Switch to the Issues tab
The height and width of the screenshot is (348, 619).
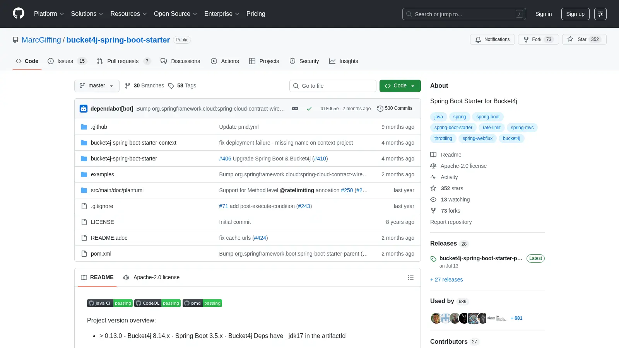click(x=67, y=61)
